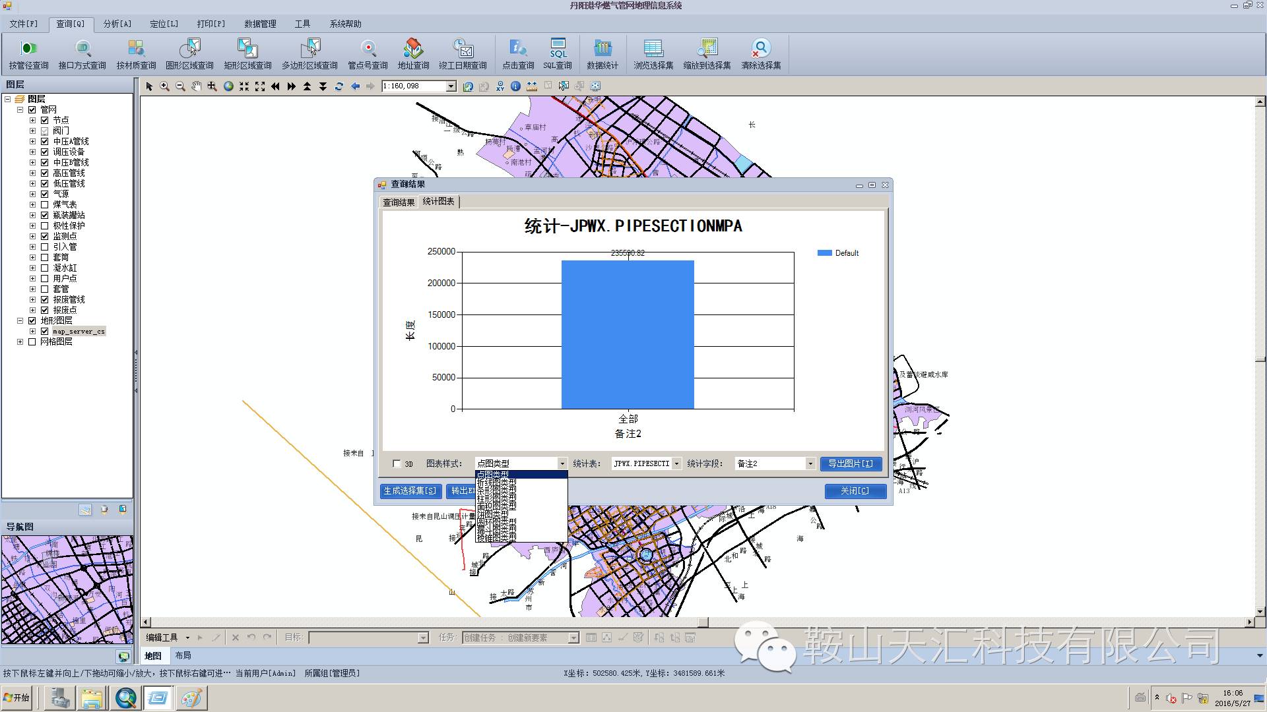Open the 分析[A] menu

117,24
